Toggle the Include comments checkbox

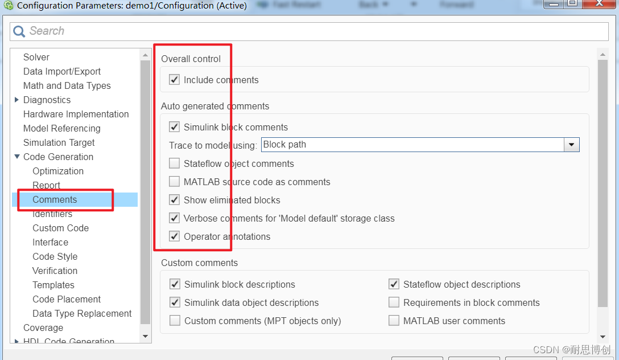coord(175,80)
